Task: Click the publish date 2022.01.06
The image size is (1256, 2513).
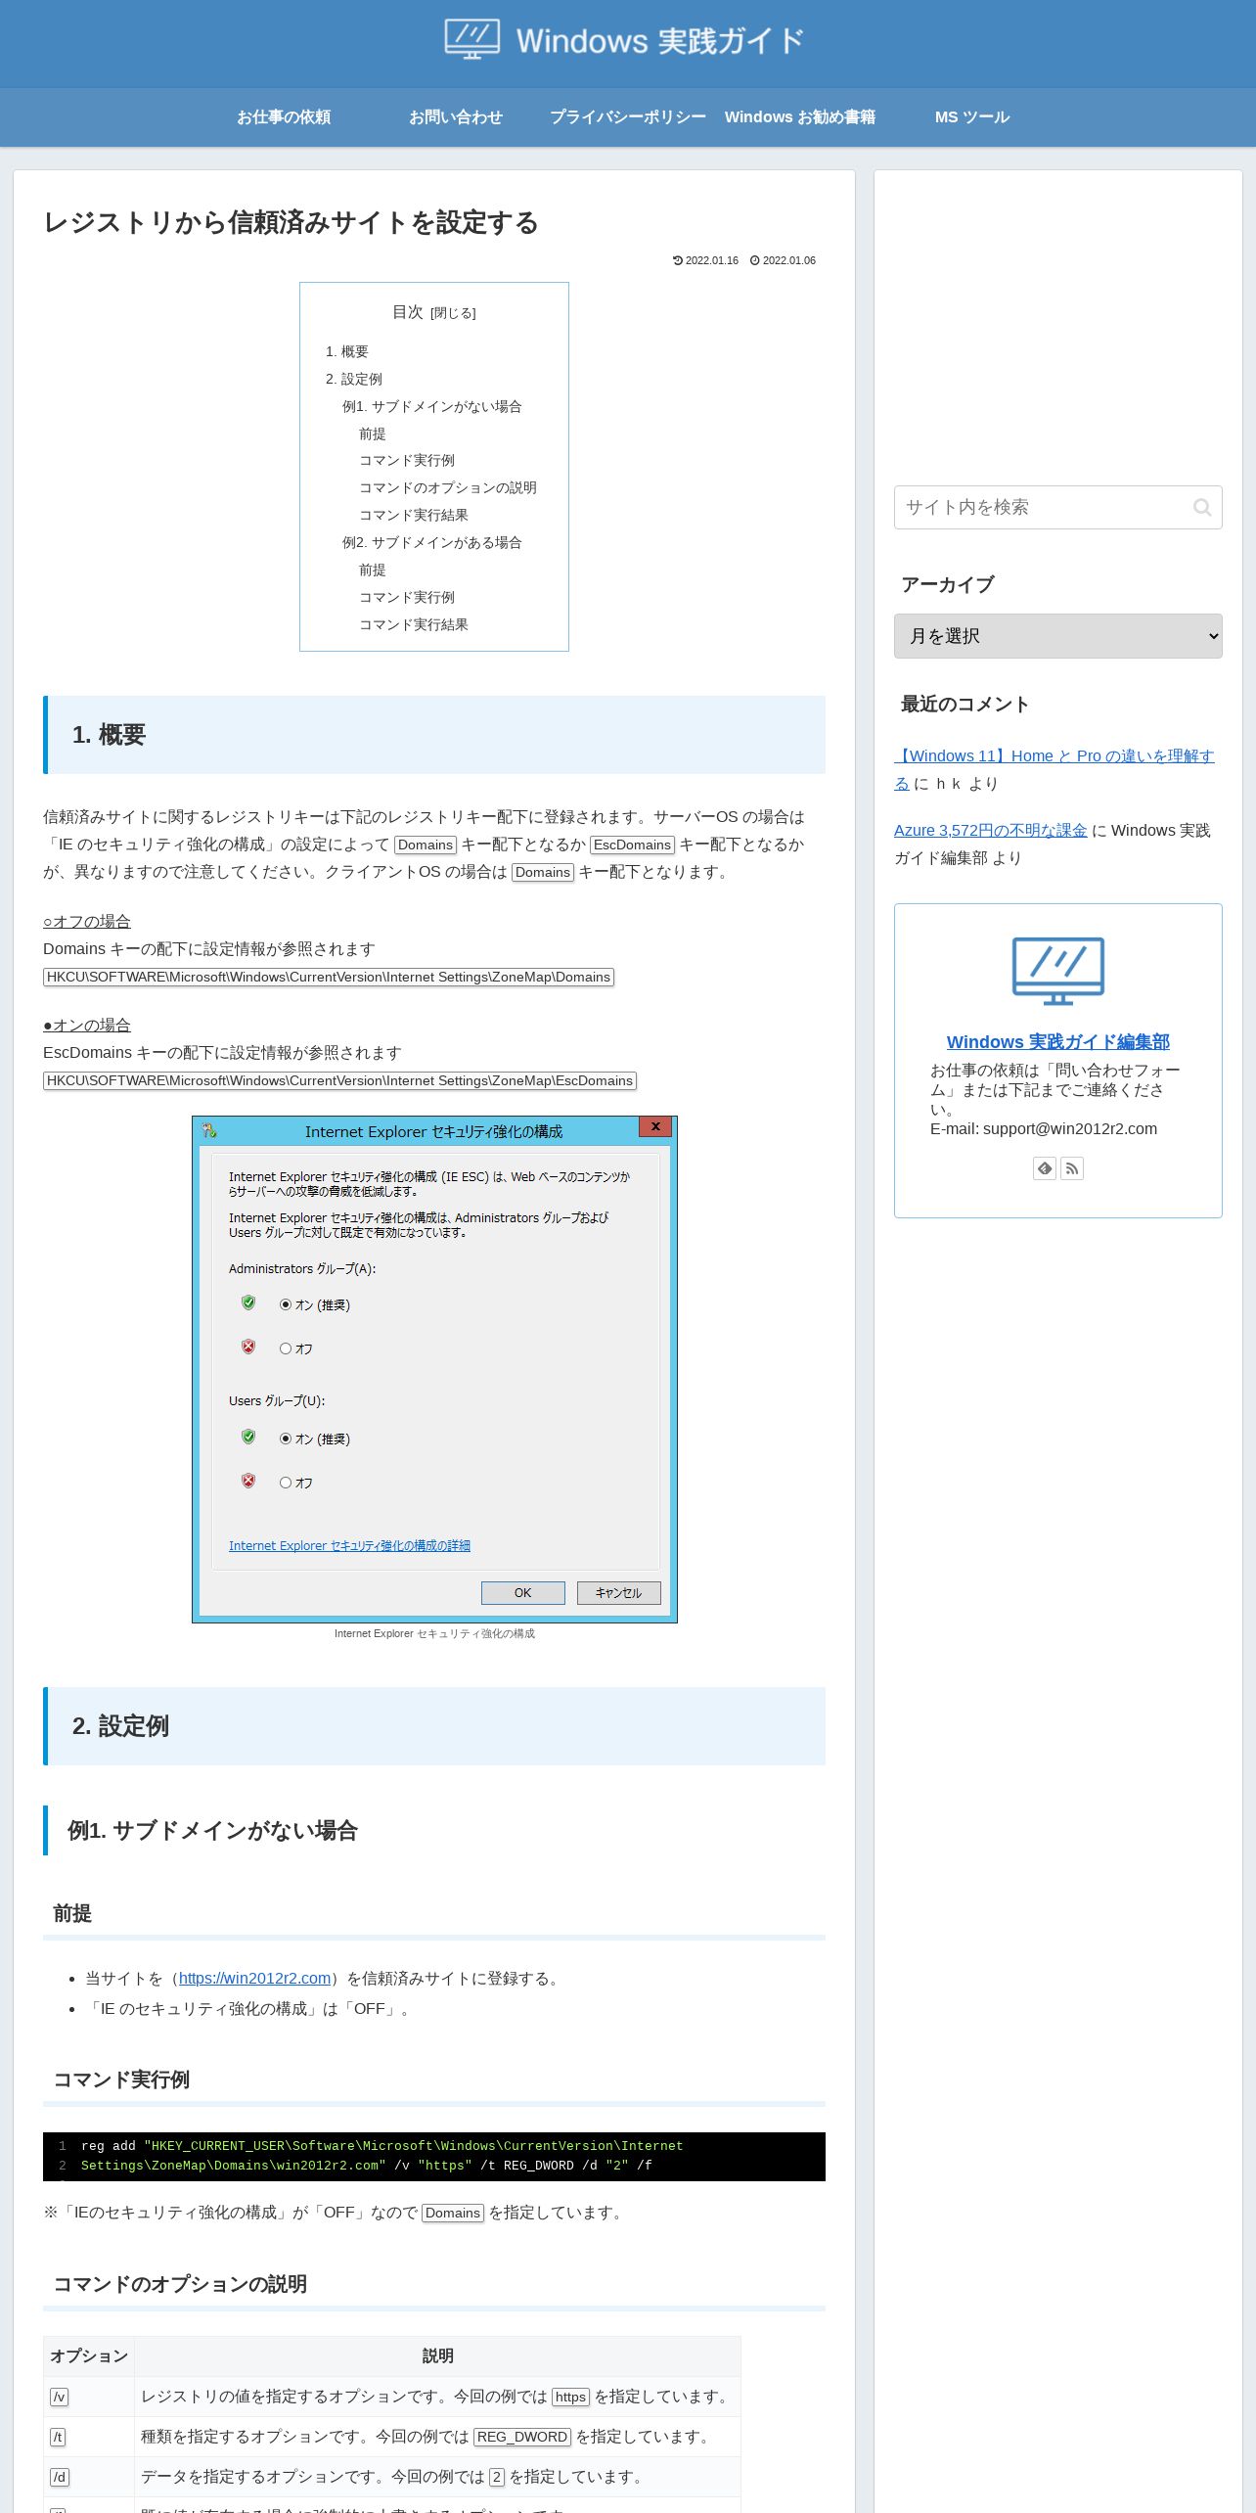Action: click(784, 260)
